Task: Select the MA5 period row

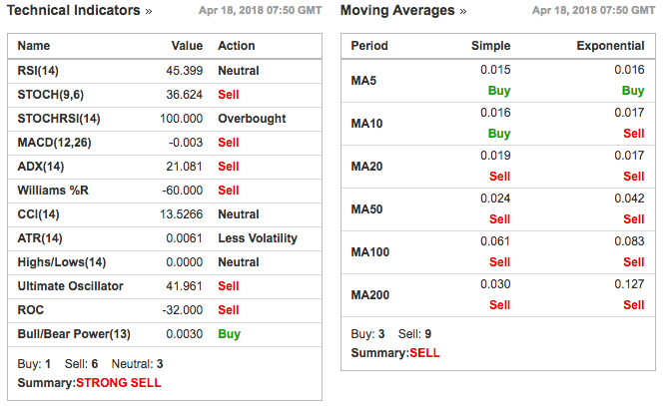Action: coord(498,81)
